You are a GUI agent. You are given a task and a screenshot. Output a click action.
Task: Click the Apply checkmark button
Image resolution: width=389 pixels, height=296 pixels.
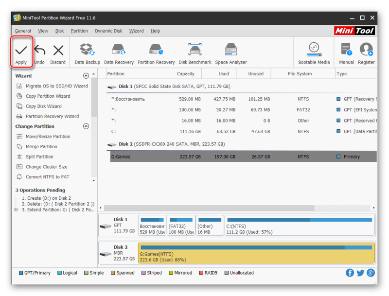pyautogui.click(x=21, y=52)
